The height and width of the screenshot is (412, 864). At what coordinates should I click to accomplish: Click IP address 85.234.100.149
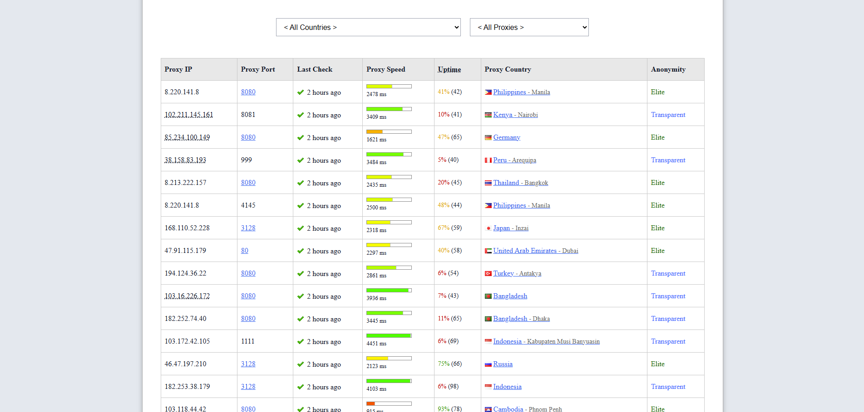(x=188, y=137)
